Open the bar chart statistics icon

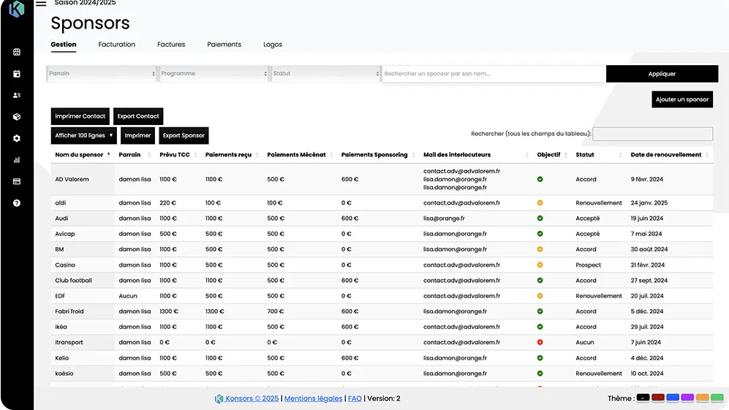tap(17, 160)
